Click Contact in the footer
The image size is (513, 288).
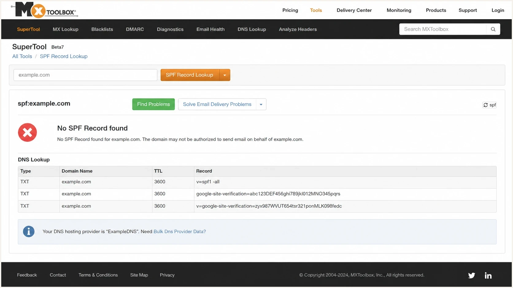[58, 275]
